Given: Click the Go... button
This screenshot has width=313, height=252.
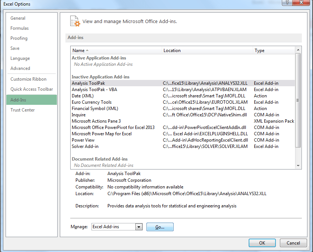Looking at the screenshot, I should (x=160, y=227).
